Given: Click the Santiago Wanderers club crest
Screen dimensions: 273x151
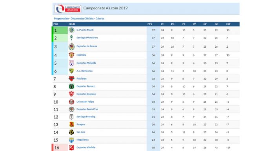Looking at the screenshot, I should point(71,38).
